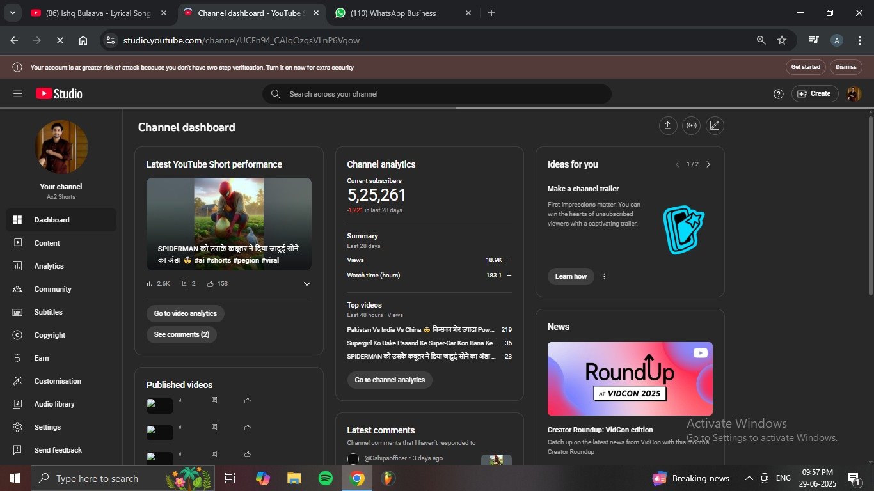This screenshot has height=491, width=874.
Task: Close the Channel dashboard tab
Action: 315,13
